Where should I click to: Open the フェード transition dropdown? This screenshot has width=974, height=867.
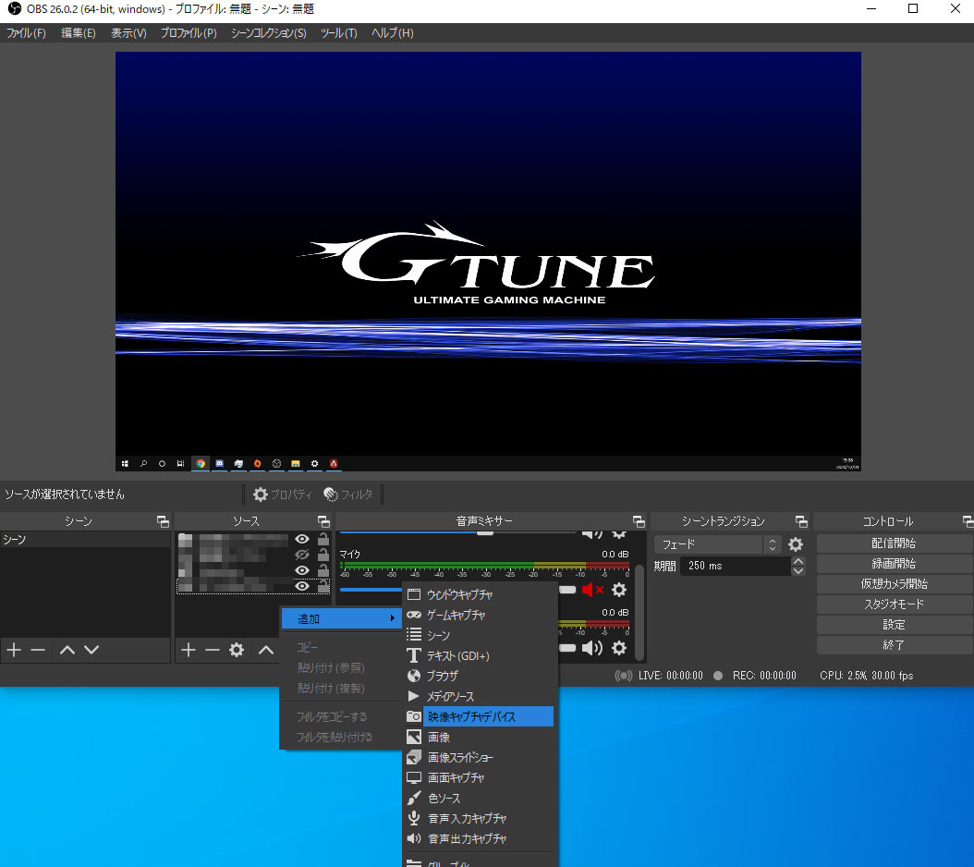[717, 545]
